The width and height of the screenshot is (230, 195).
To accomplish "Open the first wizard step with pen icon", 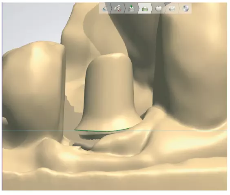I will (105, 9).
